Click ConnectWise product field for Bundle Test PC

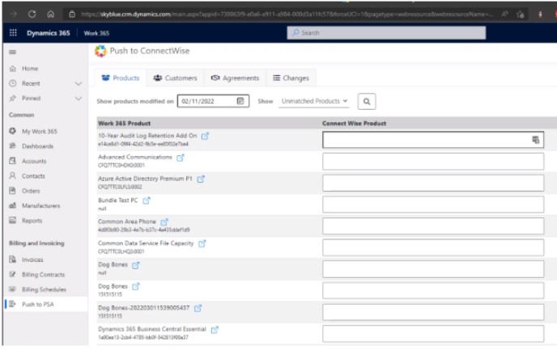433,205
